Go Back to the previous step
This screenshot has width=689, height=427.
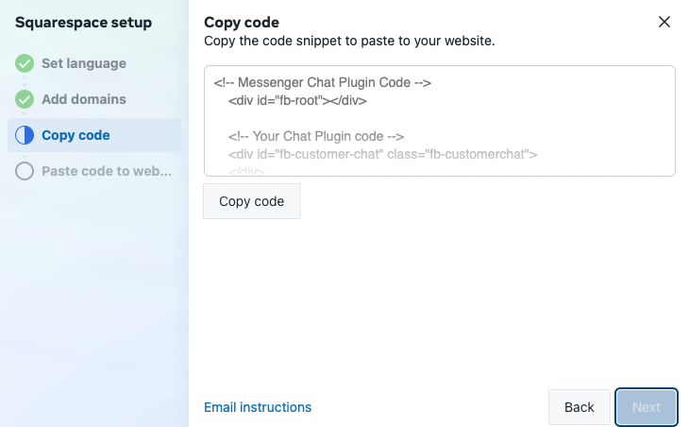coord(580,407)
